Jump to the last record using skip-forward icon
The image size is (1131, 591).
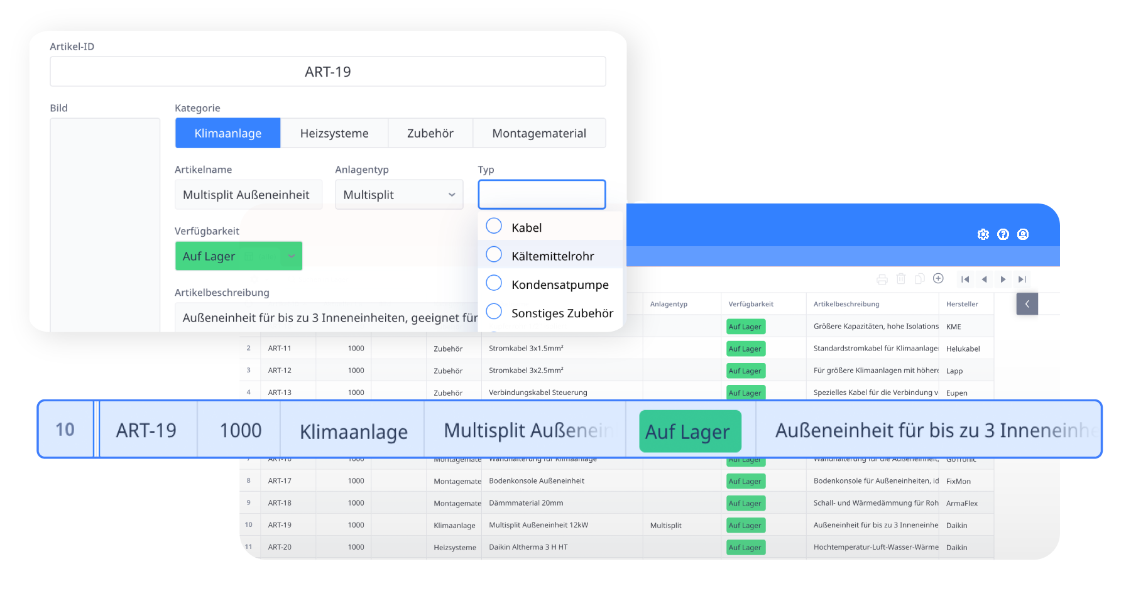1022,279
